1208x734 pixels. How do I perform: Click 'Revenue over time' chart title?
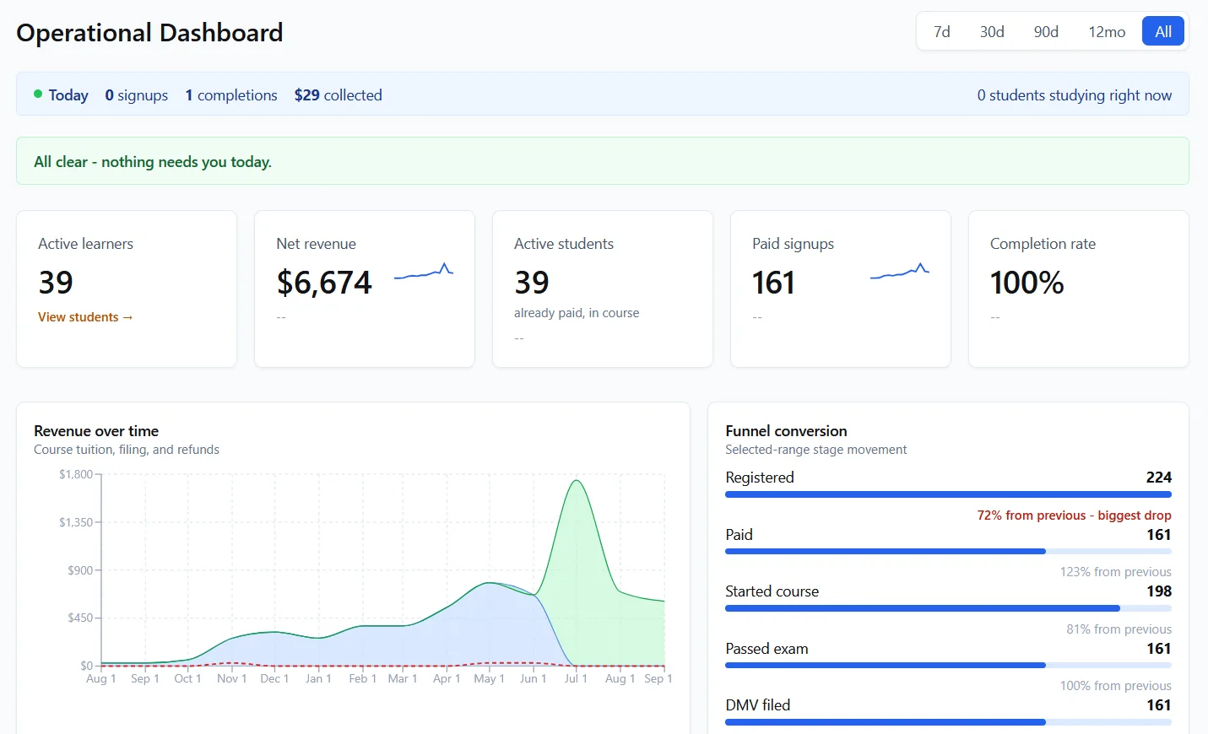(96, 431)
